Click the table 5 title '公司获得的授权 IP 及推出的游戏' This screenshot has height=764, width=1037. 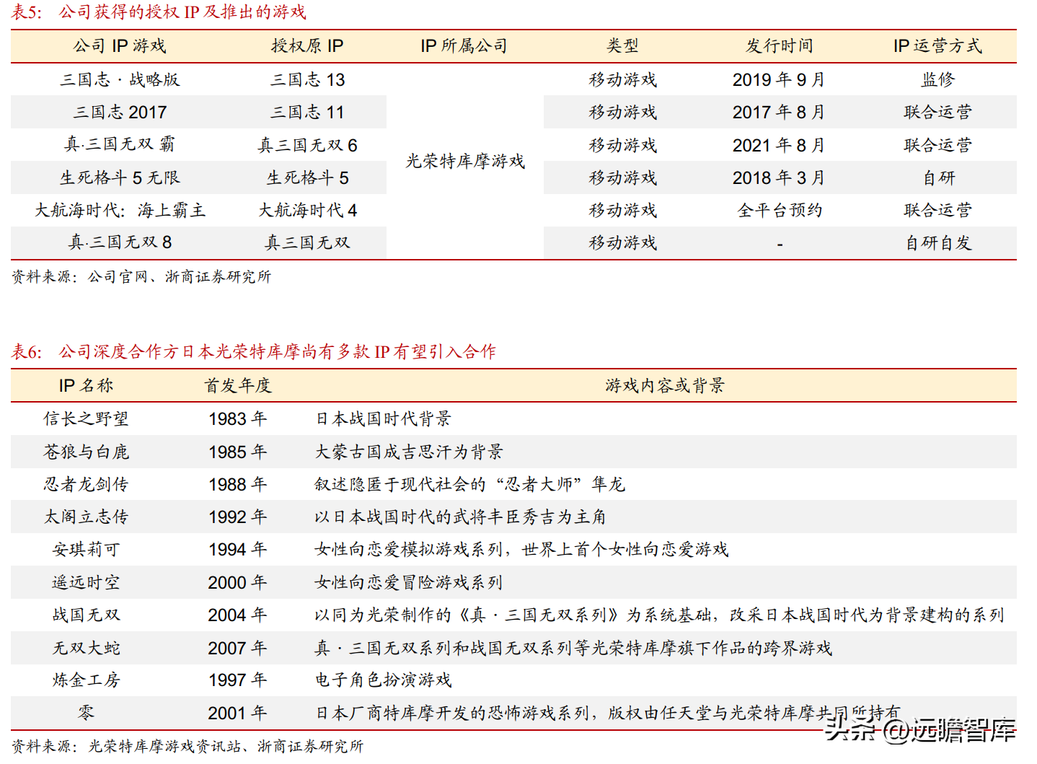pyautogui.click(x=182, y=12)
